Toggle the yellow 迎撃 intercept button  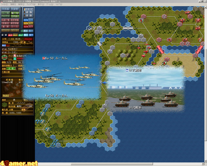pyautogui.click(x=31, y=23)
